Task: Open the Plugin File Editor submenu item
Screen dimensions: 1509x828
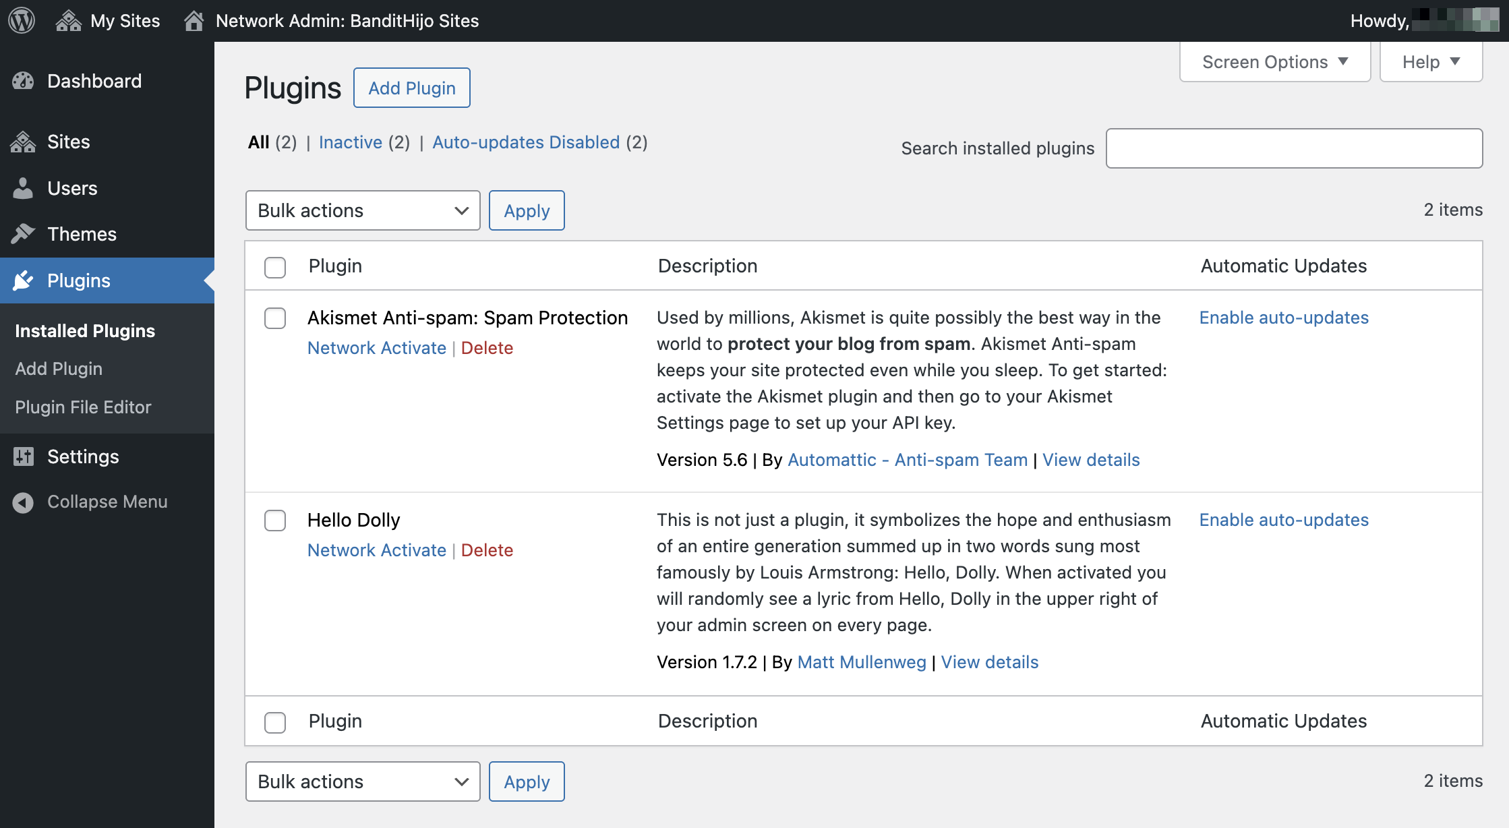Action: [83, 407]
